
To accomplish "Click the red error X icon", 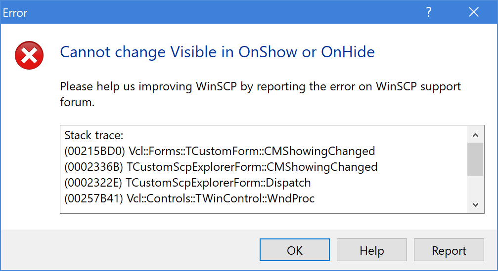I will tap(29, 55).
